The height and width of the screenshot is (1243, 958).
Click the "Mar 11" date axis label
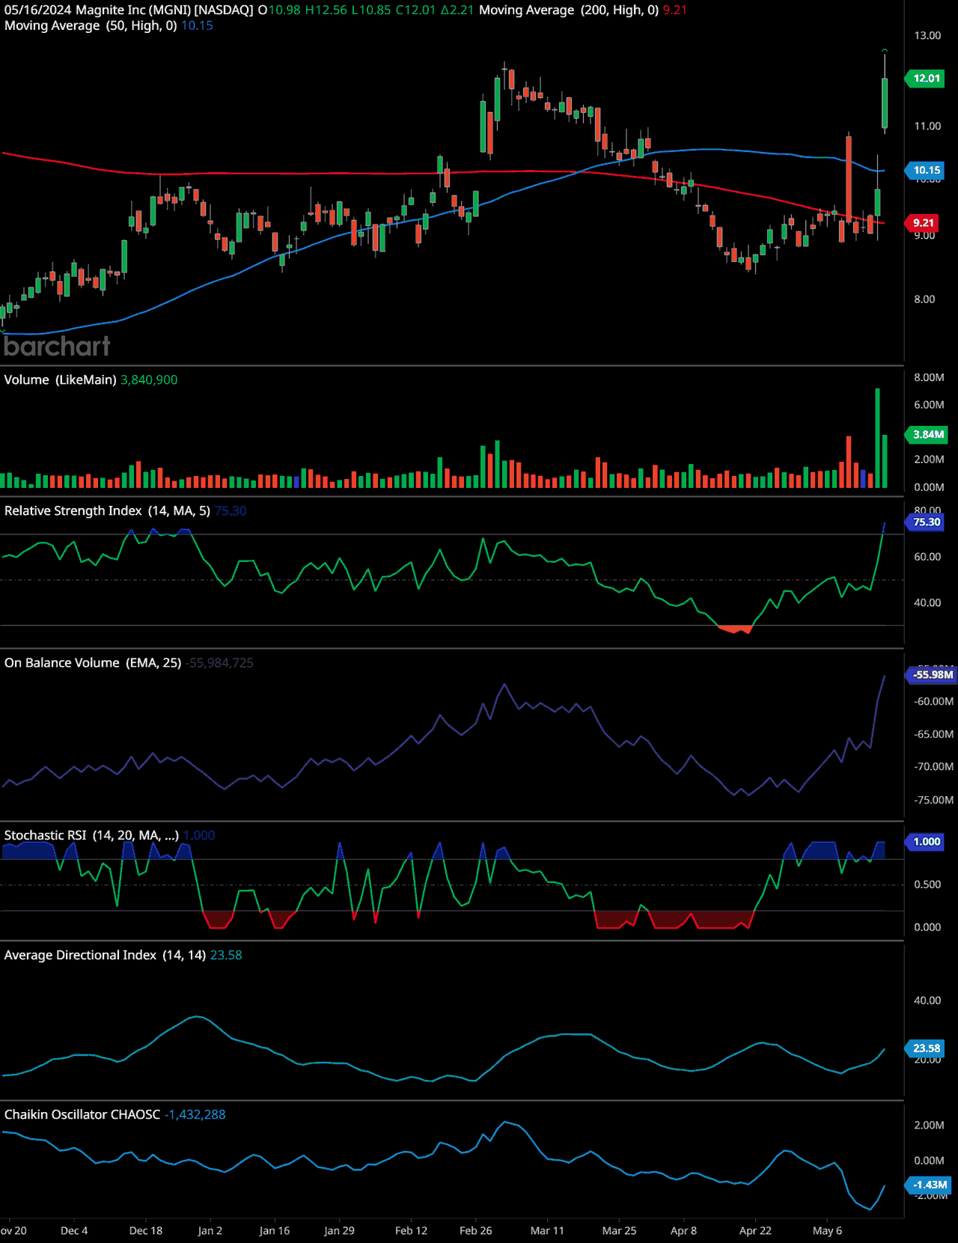coord(547,1231)
